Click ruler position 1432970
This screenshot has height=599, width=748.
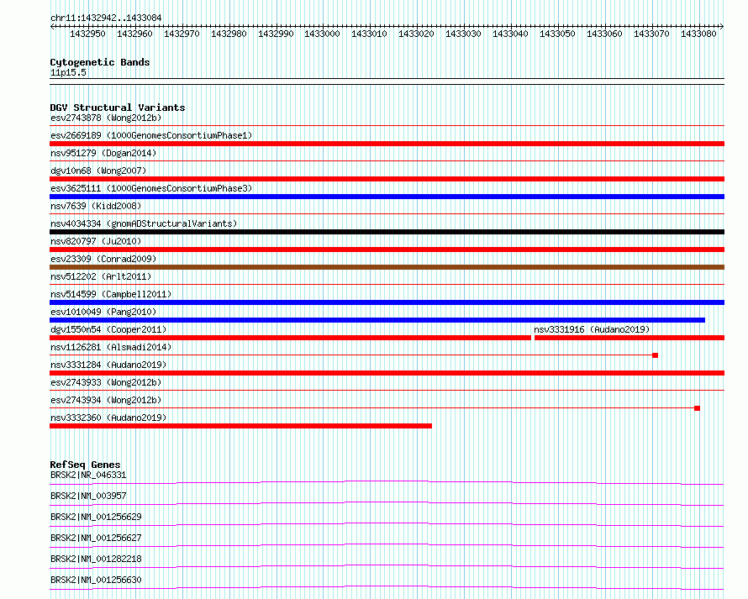pyautogui.click(x=182, y=34)
